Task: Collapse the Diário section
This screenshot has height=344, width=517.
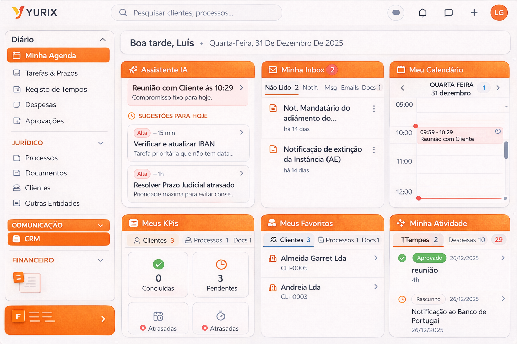Action: coord(103,39)
